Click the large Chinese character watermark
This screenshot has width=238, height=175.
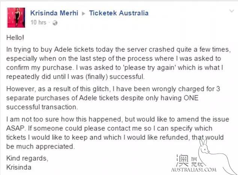(x=182, y=161)
